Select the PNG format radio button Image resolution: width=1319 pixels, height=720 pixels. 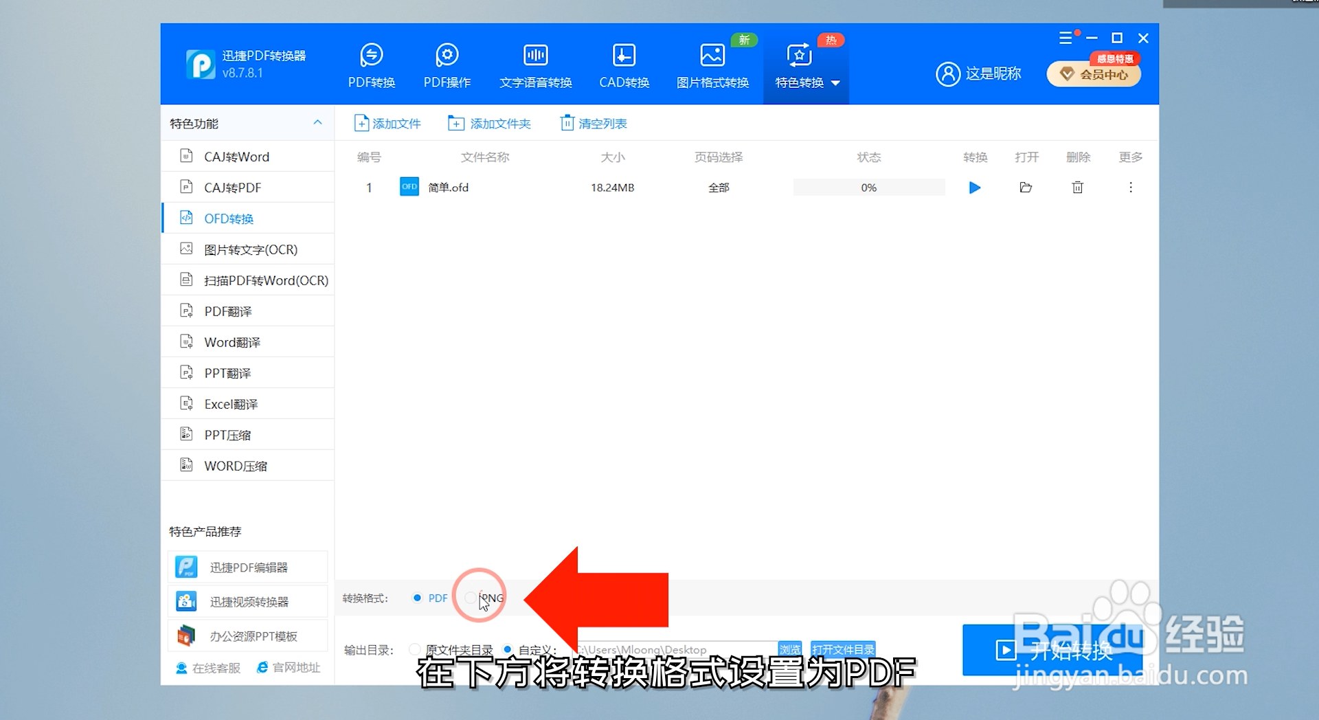(469, 598)
